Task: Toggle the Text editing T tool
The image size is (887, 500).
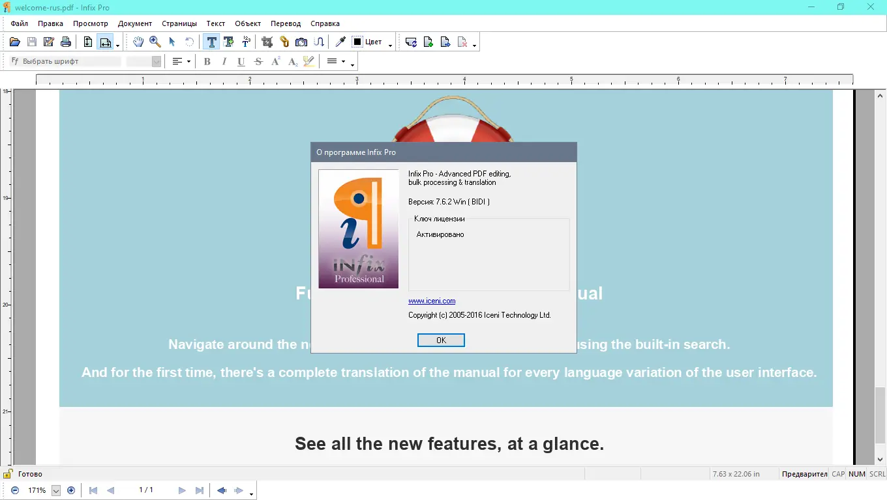Action: click(211, 42)
